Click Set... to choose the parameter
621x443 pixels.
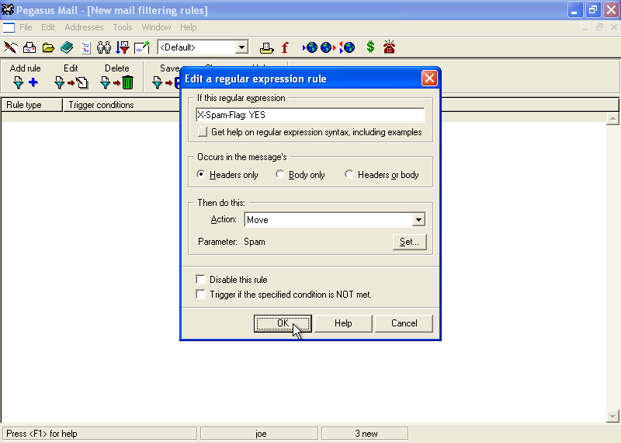pyautogui.click(x=410, y=242)
